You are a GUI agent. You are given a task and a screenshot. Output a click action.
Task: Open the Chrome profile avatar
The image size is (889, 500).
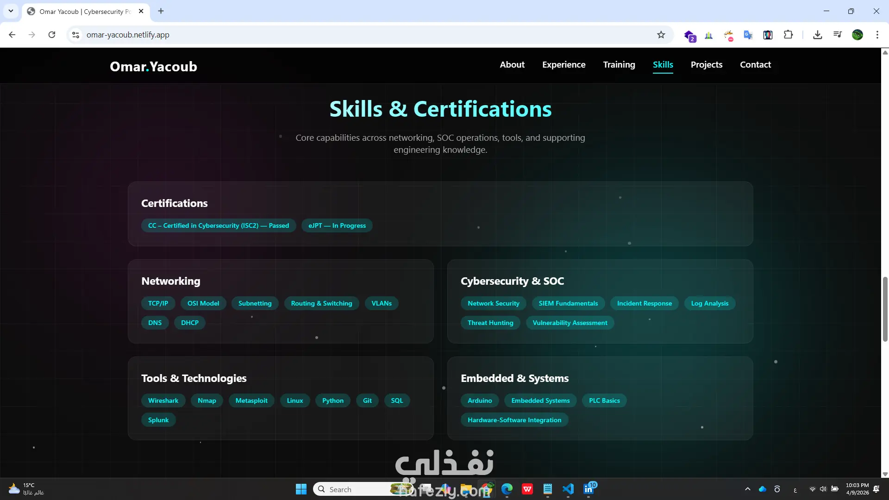point(857,35)
